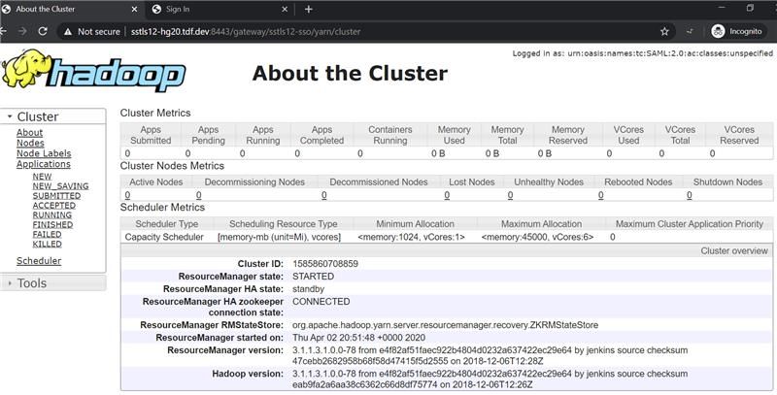777x395 pixels.
Task: Click the Active Nodes count link
Action: pos(127,195)
